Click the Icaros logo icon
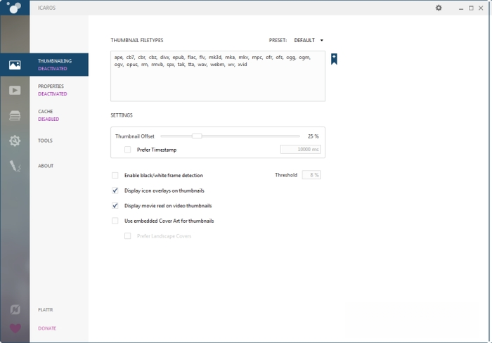Viewport: 492px width, 343px height. pyautogui.click(x=14, y=8)
